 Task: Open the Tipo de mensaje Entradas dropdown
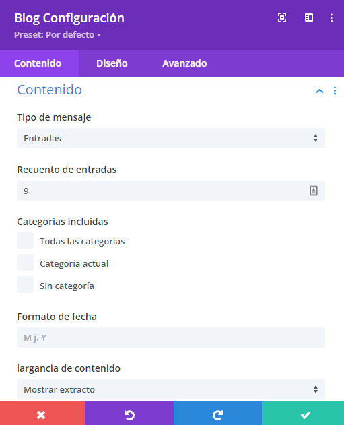pyautogui.click(x=171, y=138)
